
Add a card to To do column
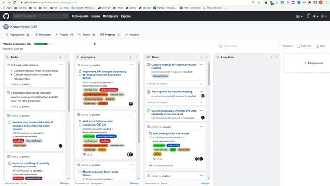(61, 57)
